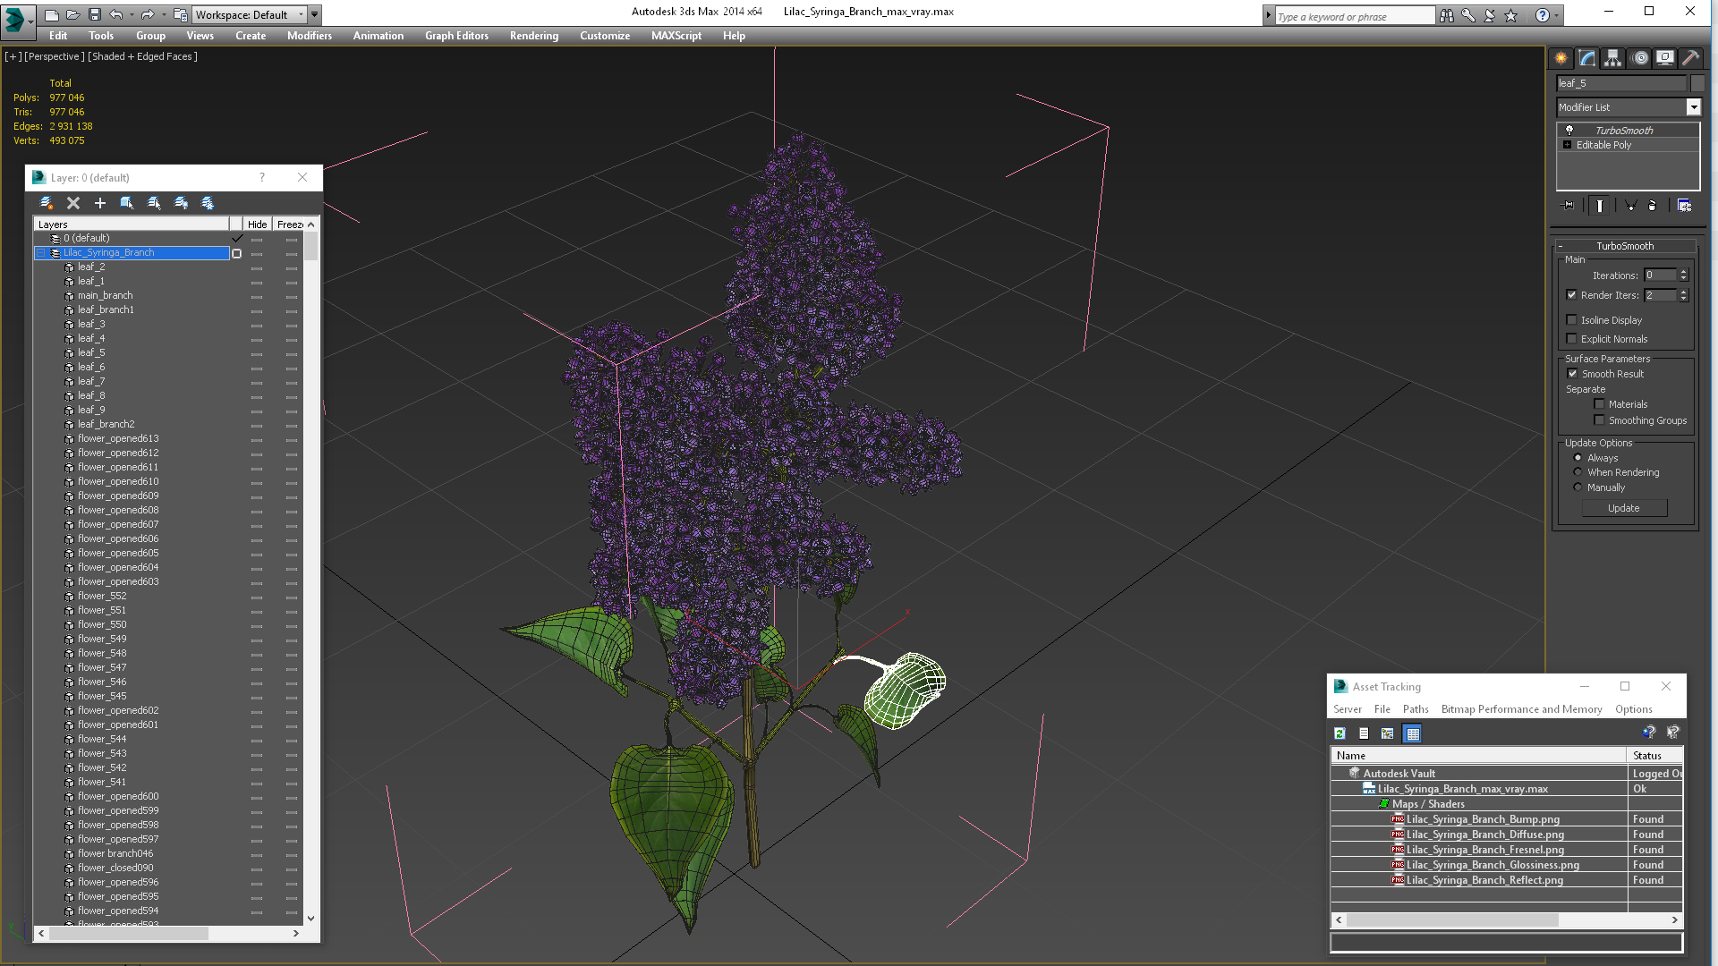The height and width of the screenshot is (966, 1718).
Task: Click the Save File floppy icon
Action: pyautogui.click(x=93, y=14)
